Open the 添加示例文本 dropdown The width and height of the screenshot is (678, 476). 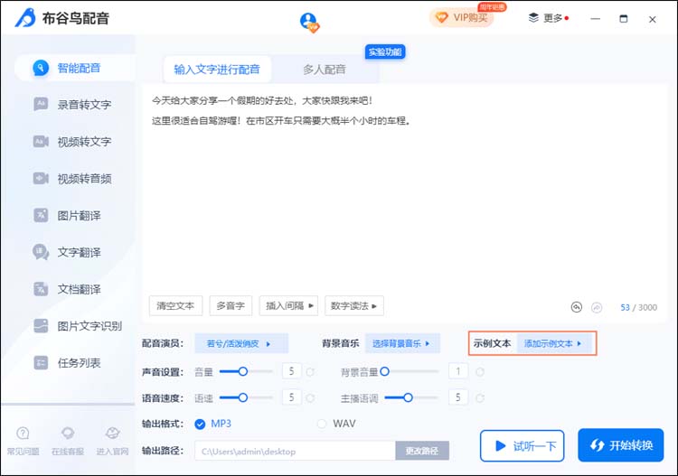[x=554, y=343]
